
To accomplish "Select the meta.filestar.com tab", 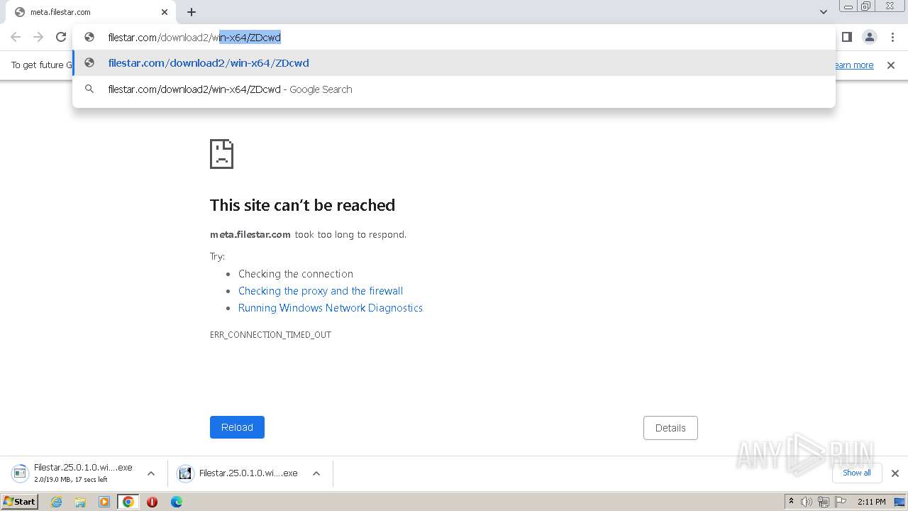I will point(91,12).
